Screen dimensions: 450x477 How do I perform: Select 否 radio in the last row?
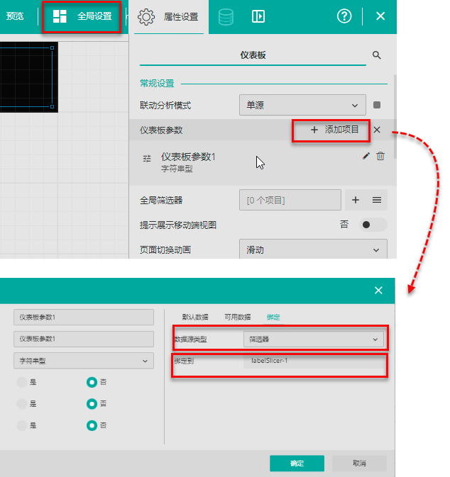[x=92, y=425]
